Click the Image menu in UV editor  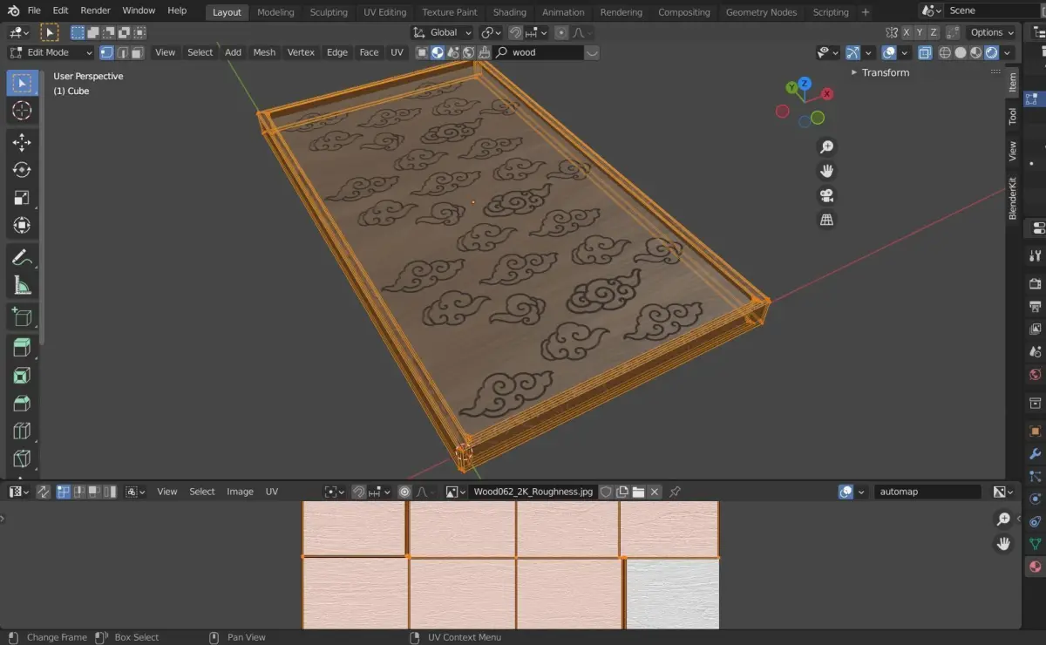(240, 492)
